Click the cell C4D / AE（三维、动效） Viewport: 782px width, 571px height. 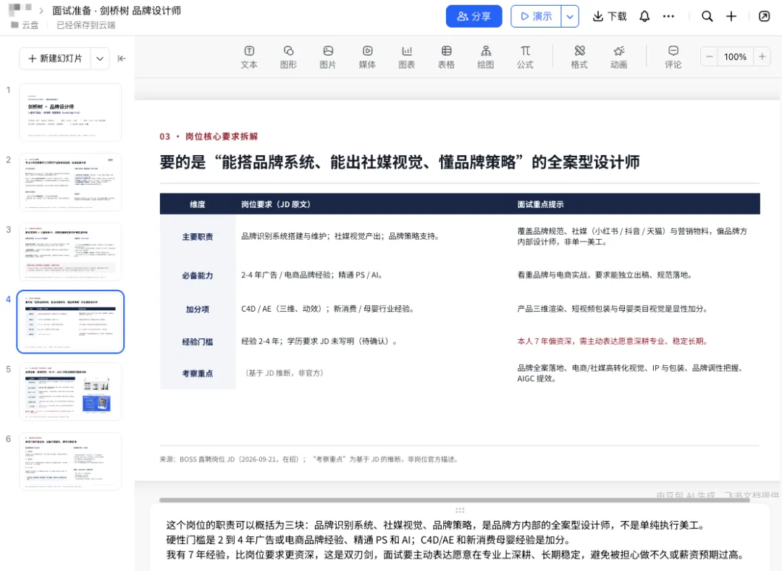[328, 309]
